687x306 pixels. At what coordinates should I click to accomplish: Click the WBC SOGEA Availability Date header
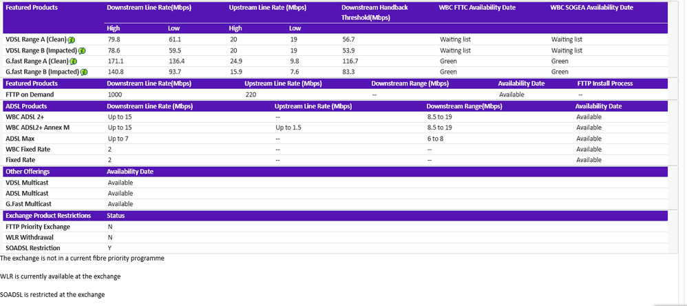tap(591, 7)
